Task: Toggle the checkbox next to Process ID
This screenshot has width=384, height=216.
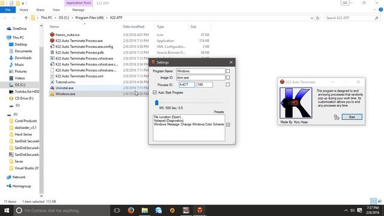Action: (228, 85)
